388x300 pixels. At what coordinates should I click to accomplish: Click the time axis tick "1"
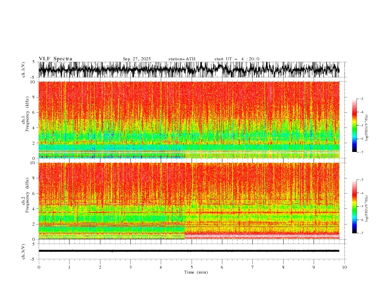[69, 267]
